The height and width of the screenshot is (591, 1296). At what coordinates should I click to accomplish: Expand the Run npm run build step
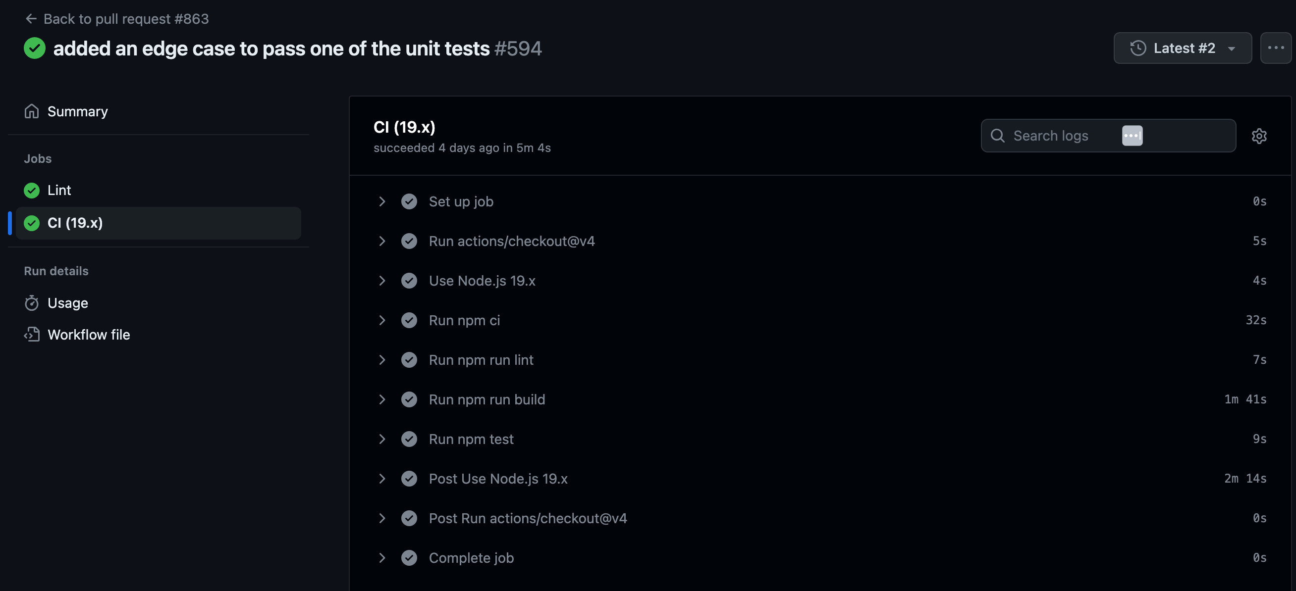click(382, 399)
